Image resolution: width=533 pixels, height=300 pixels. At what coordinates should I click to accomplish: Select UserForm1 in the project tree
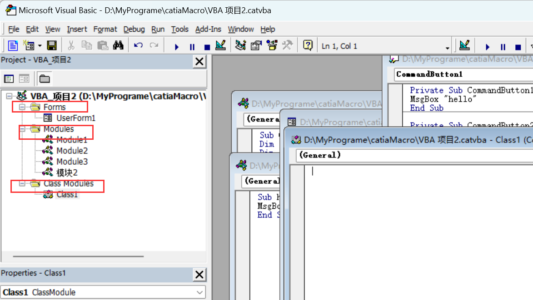(x=76, y=118)
